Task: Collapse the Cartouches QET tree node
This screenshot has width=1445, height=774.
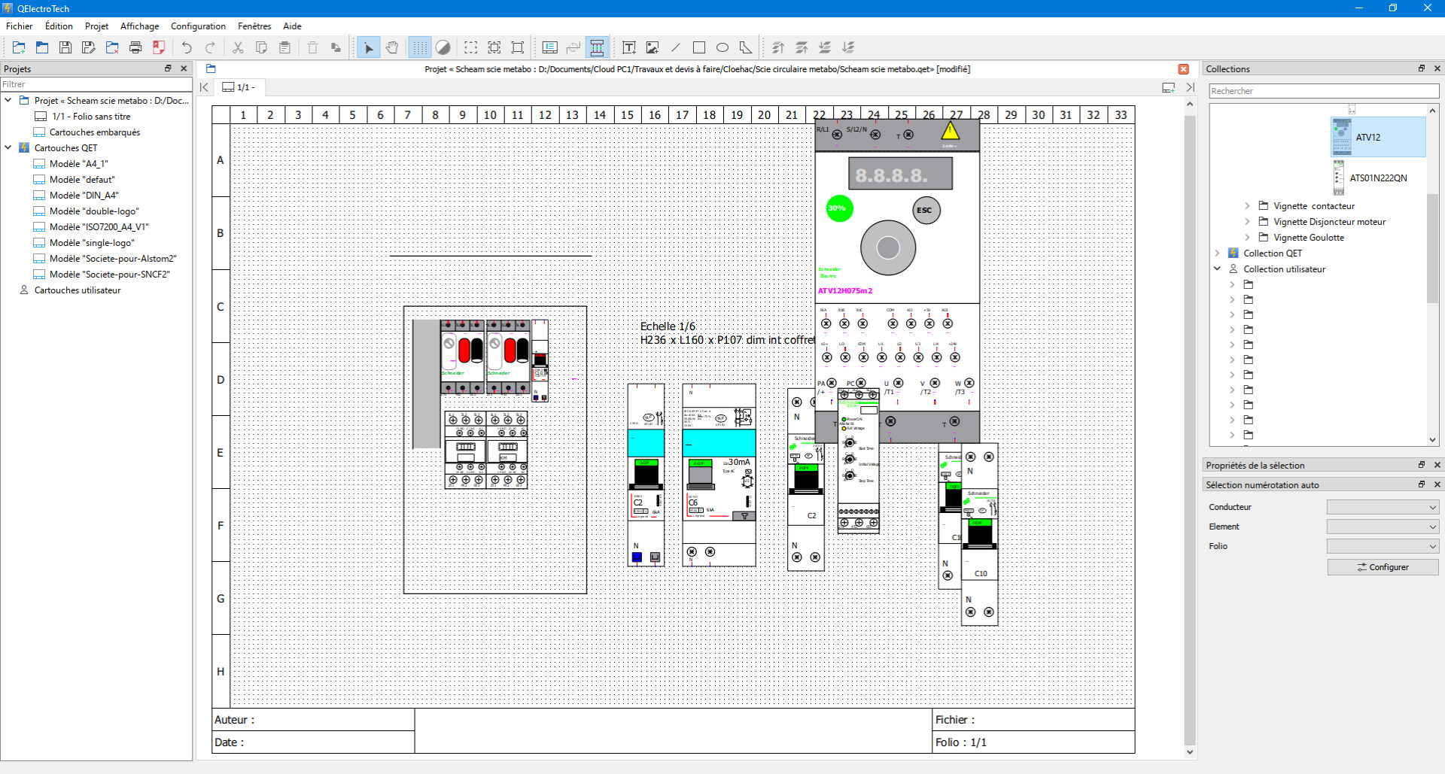Action: point(8,148)
